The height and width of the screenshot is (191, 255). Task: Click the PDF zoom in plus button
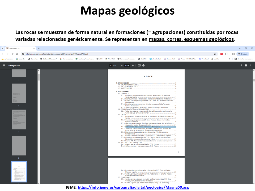coord(133,65)
